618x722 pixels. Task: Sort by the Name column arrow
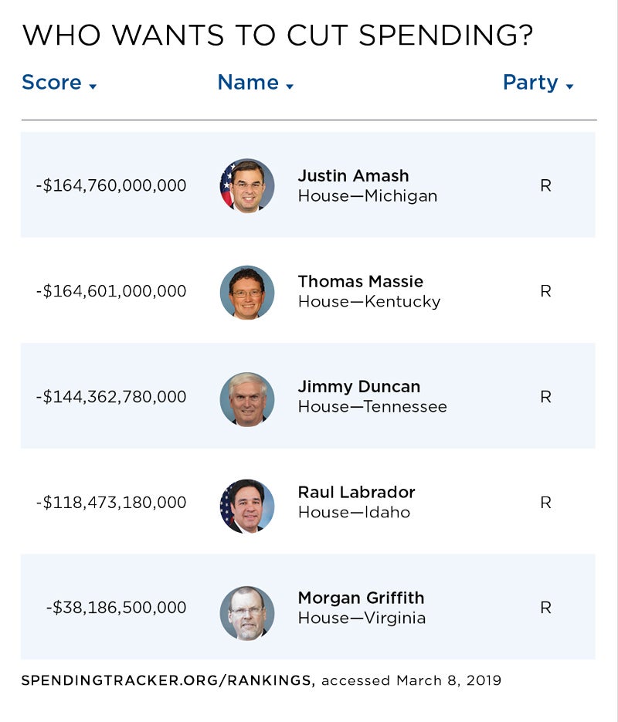(290, 86)
